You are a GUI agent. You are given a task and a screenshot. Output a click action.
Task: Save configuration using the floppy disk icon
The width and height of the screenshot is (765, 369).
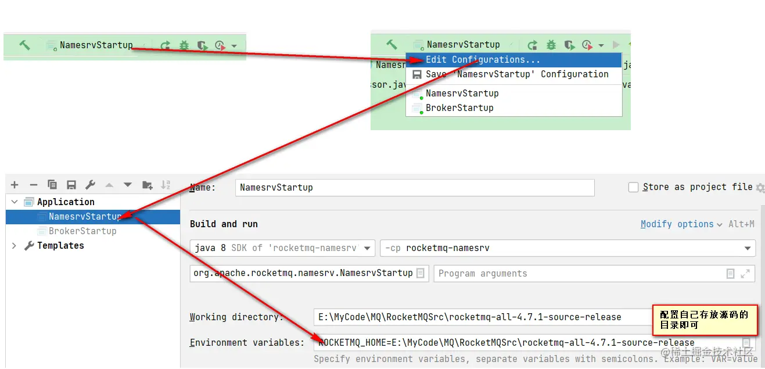coord(71,185)
